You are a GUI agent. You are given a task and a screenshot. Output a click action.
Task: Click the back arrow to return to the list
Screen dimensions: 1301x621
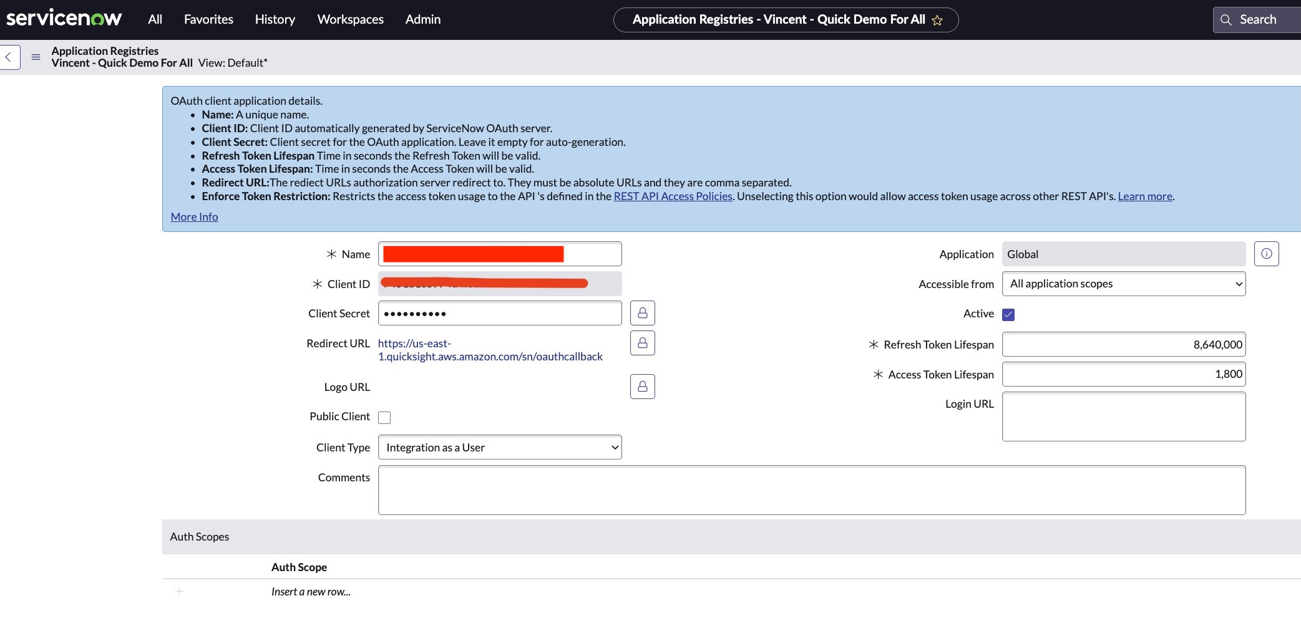pyautogui.click(x=9, y=57)
